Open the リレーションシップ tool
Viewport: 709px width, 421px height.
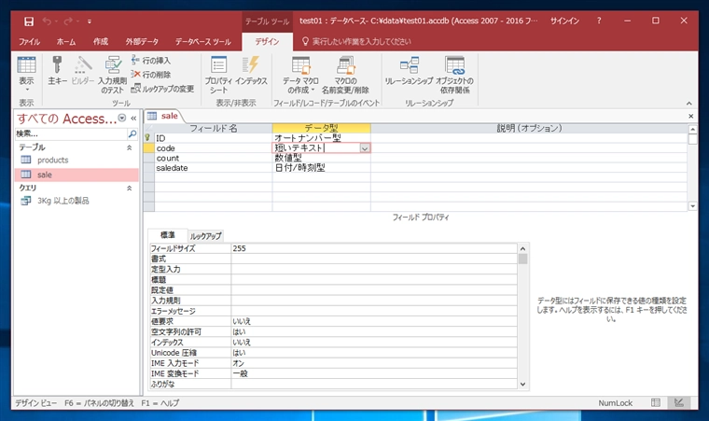coord(409,70)
